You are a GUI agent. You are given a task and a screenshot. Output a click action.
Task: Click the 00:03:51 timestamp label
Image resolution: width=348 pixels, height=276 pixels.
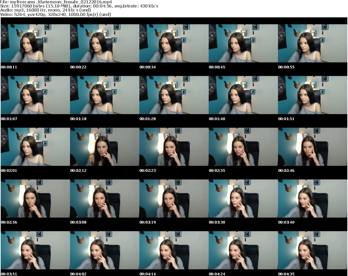[x=9, y=274]
